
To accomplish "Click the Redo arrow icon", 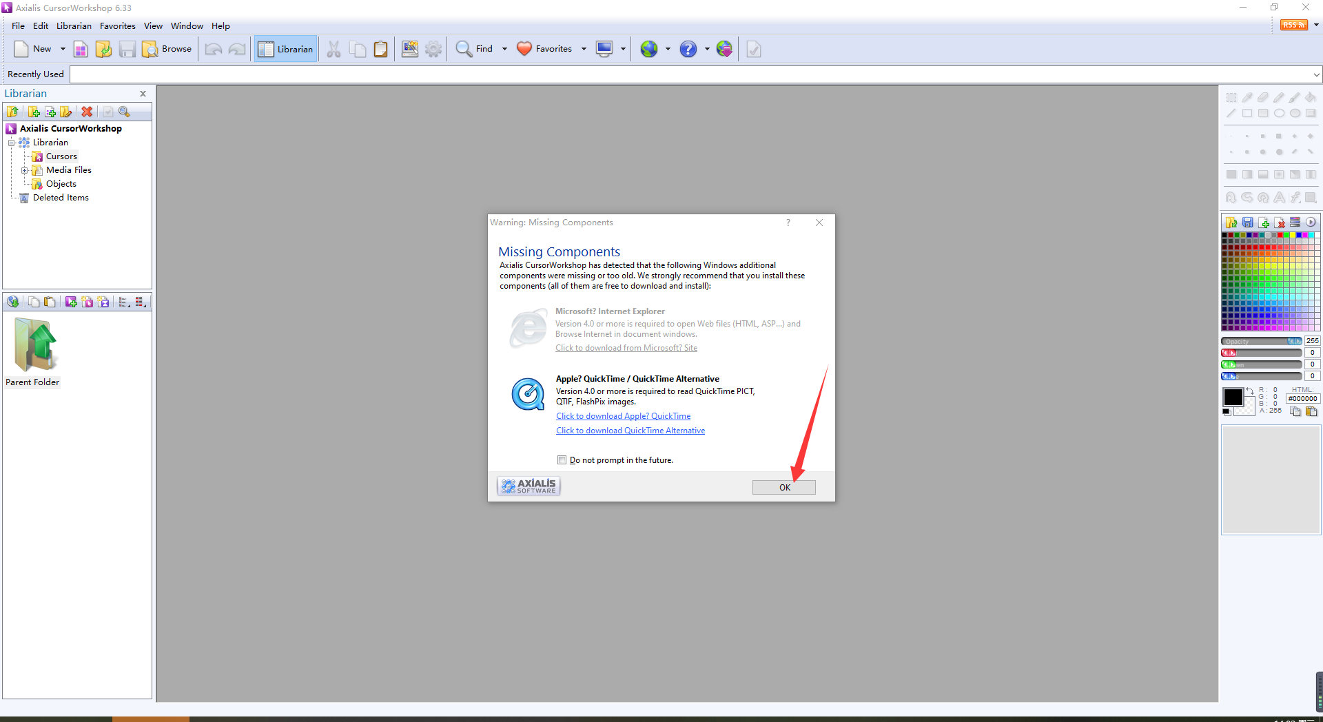I will [x=237, y=49].
